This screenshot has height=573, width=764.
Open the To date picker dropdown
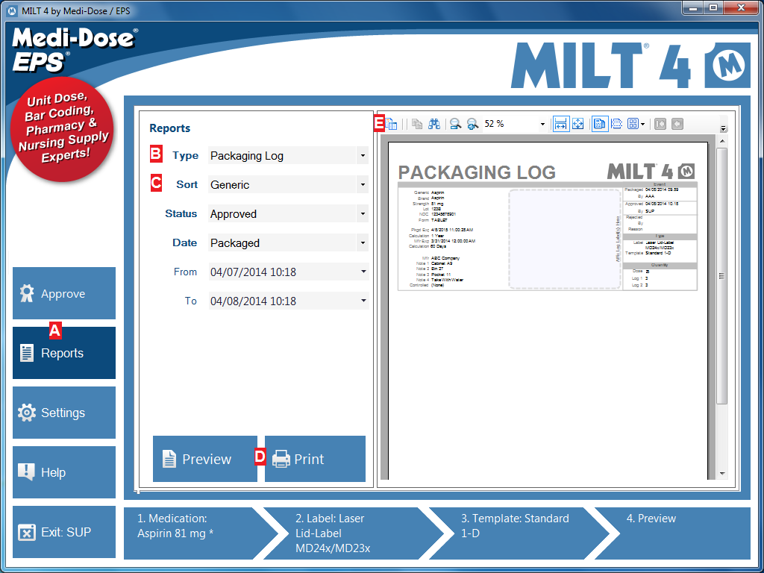point(363,301)
